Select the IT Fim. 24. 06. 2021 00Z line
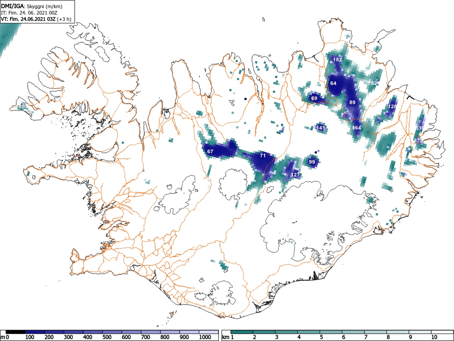454x341 pixels. 30,13
